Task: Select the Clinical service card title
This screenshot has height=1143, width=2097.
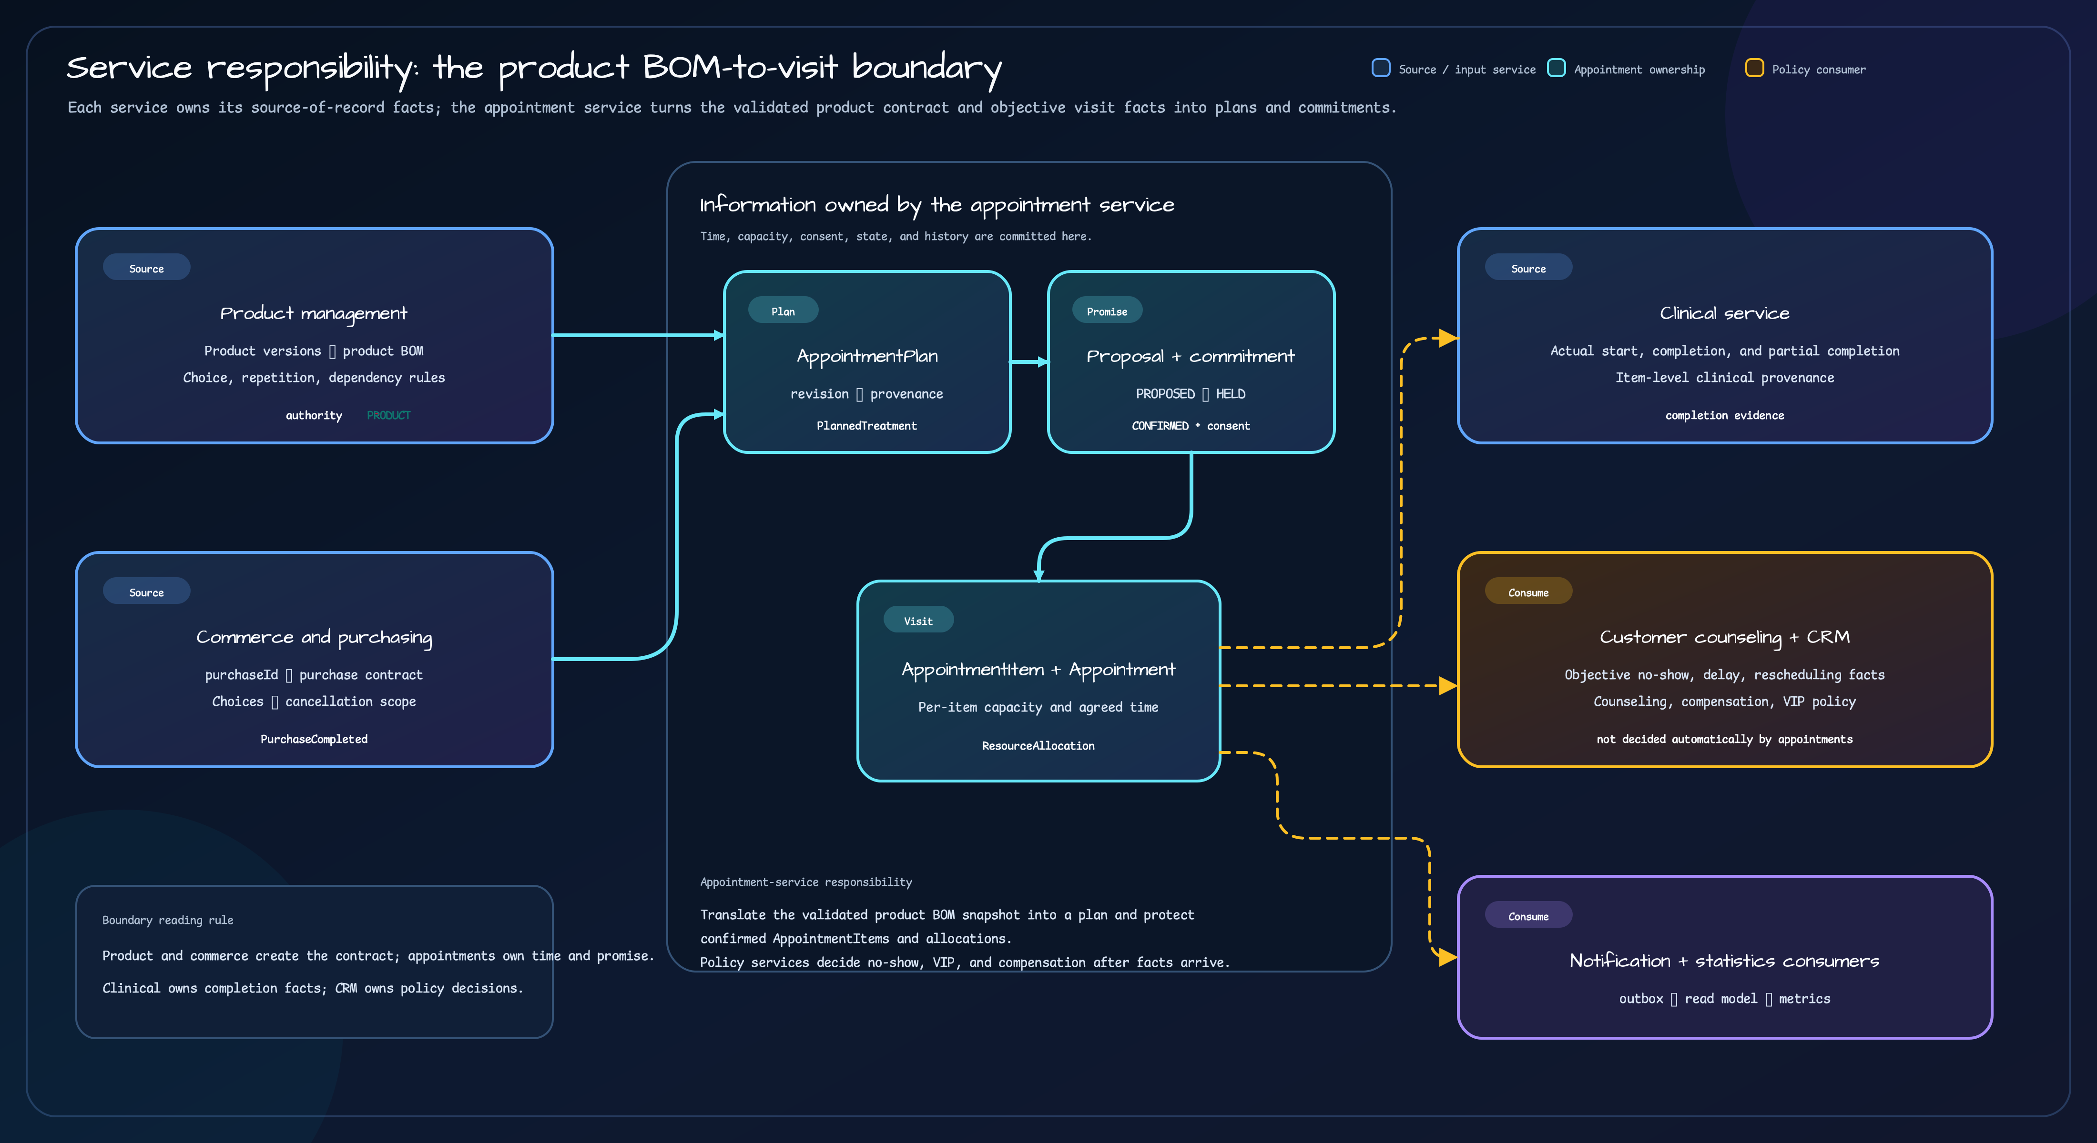Action: tap(1724, 313)
